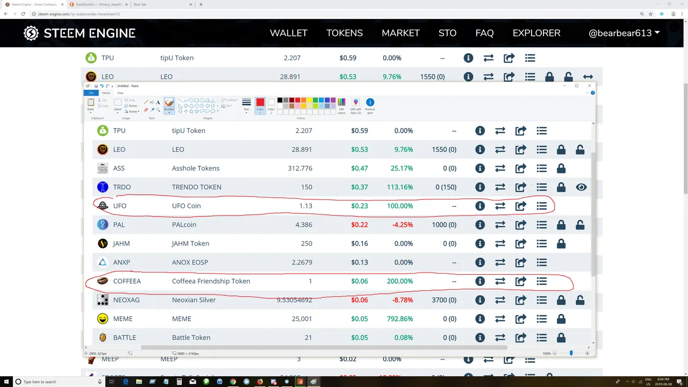
Task: Open the EXPLORER page link
Action: [x=536, y=33]
